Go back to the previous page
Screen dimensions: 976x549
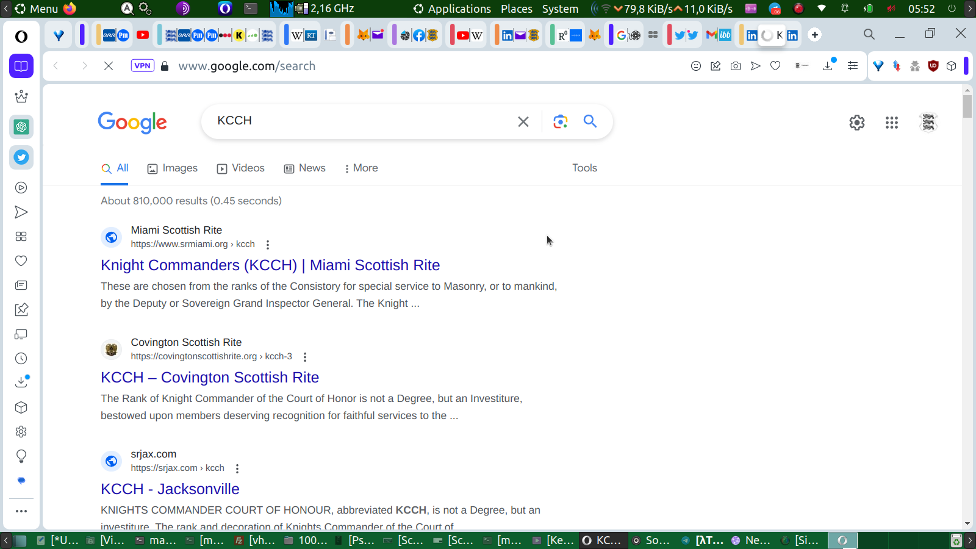(x=56, y=66)
